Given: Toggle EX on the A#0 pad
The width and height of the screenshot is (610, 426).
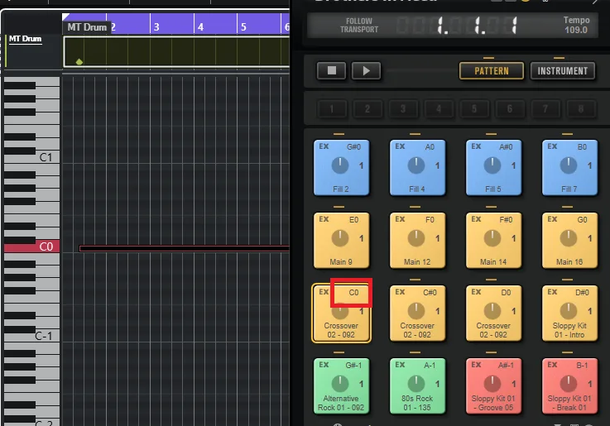Looking at the screenshot, I should [476, 146].
